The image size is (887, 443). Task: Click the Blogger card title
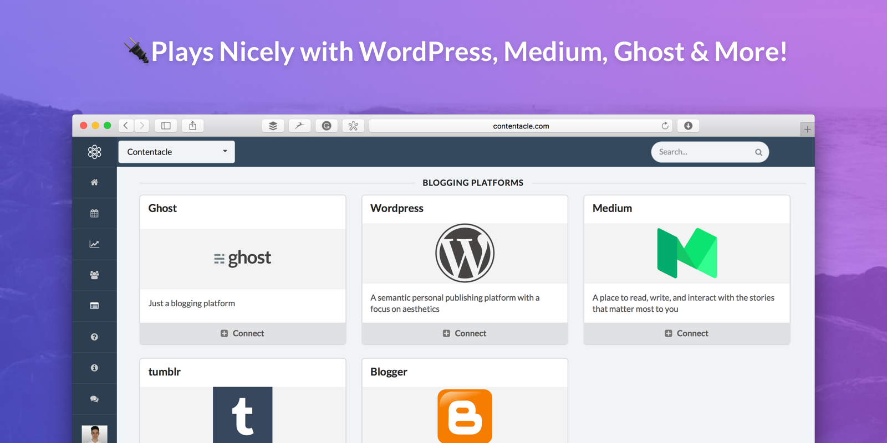pos(389,372)
